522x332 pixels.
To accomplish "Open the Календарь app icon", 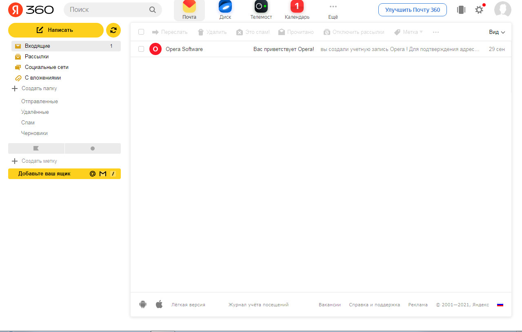I will [297, 10].
